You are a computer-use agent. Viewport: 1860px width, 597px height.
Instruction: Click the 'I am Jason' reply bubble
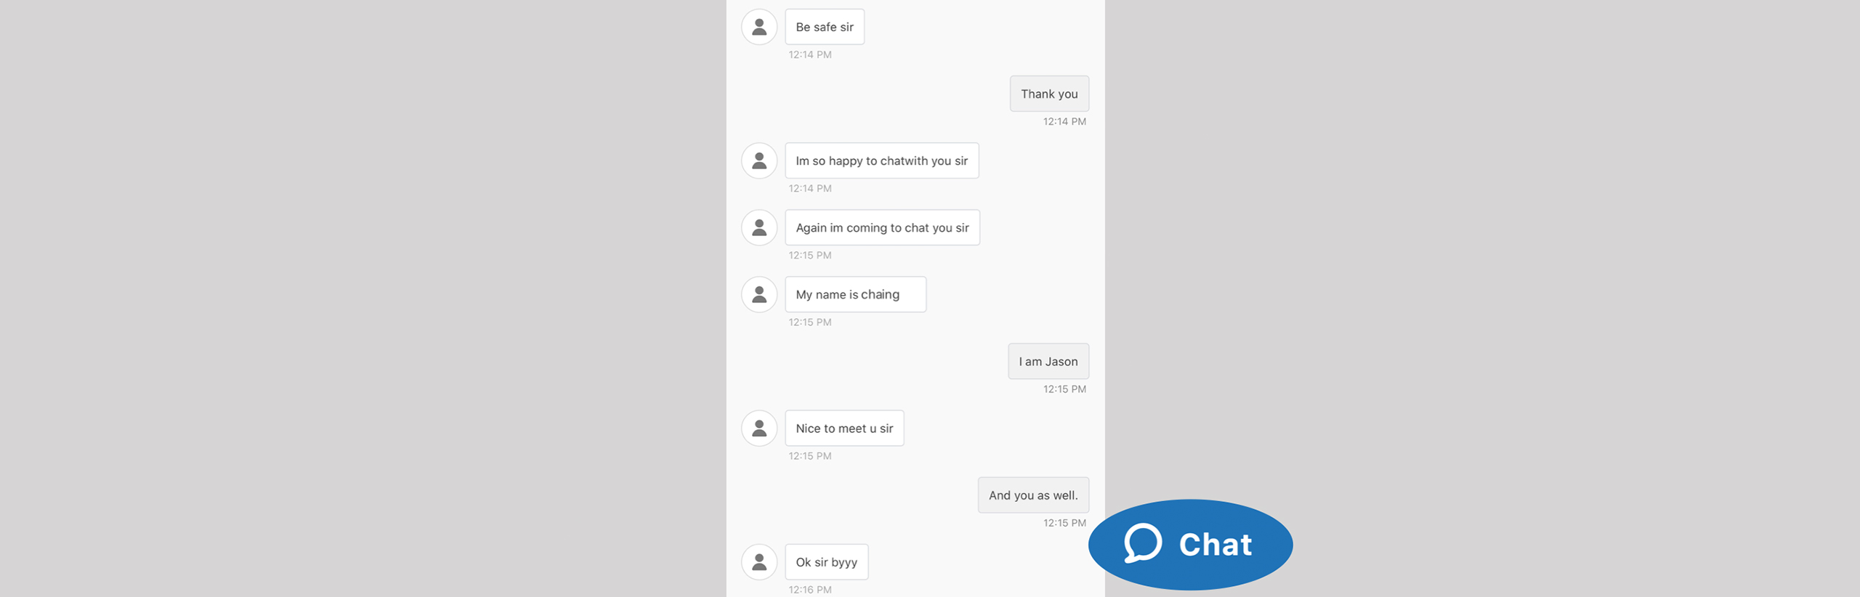1048,361
